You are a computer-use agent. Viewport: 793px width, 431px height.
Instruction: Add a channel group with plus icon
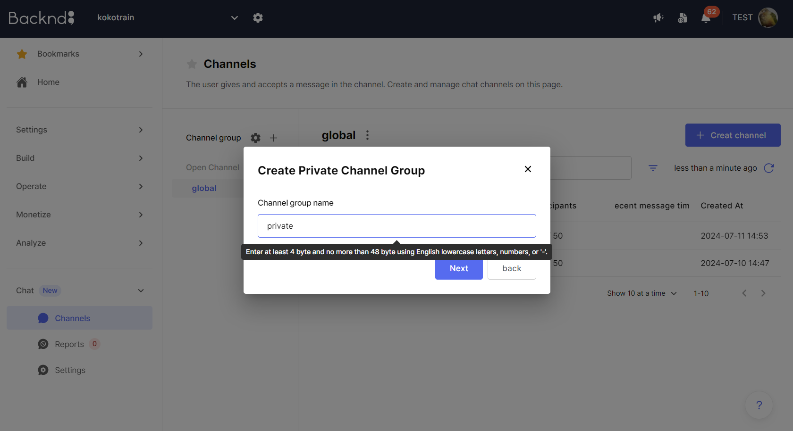(x=273, y=138)
